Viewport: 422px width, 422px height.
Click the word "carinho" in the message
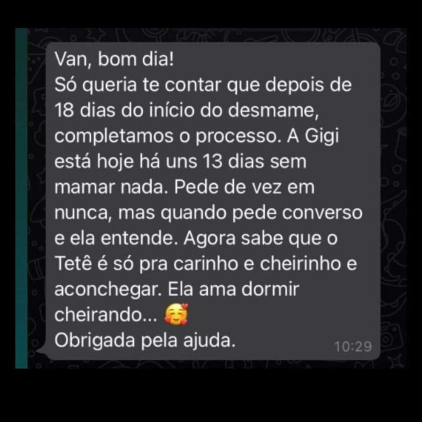coord(206,263)
